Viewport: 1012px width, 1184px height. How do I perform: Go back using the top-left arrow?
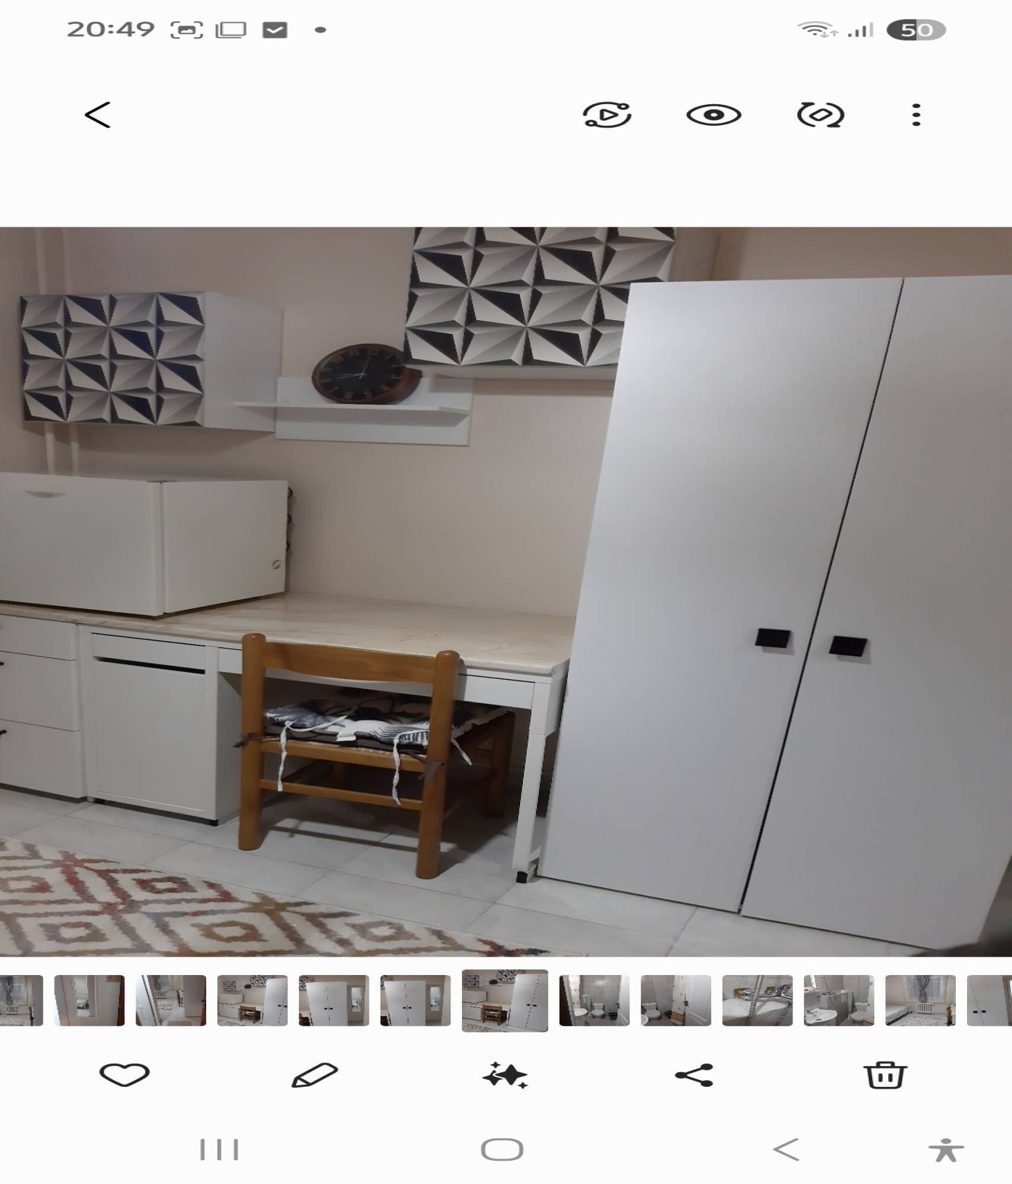tap(98, 115)
